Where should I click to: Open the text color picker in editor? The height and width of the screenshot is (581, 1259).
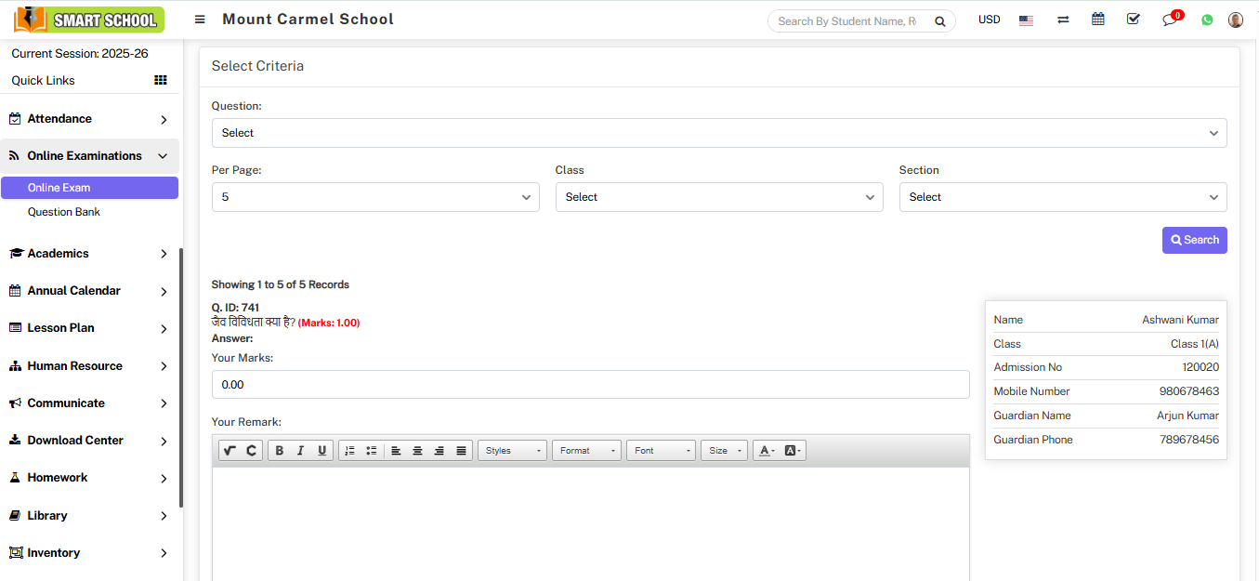[x=766, y=451]
